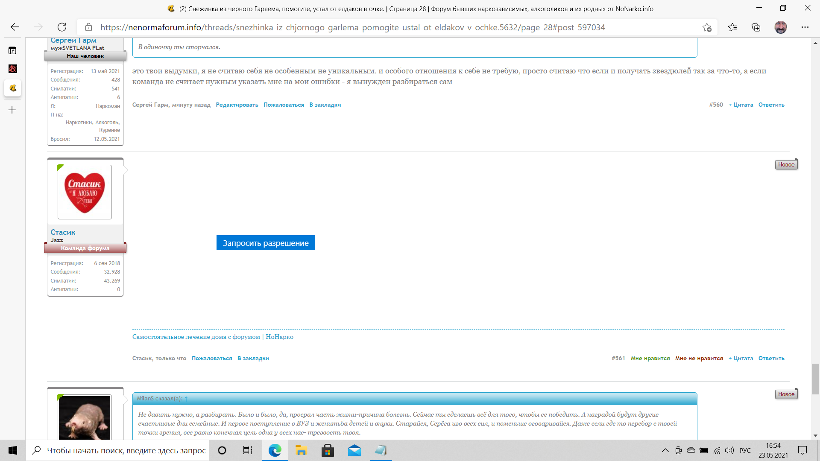
Task: Click Мне нравится on post 561
Action: [x=650, y=359]
